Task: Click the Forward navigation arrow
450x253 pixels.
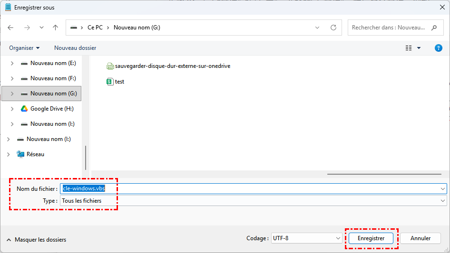Action: click(x=27, y=28)
